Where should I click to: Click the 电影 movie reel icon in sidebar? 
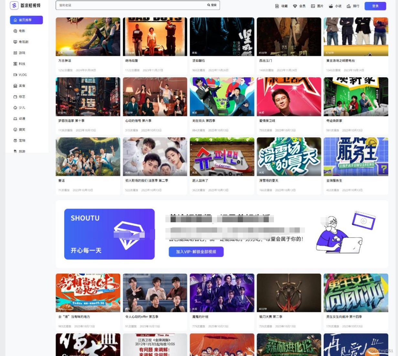(15, 31)
